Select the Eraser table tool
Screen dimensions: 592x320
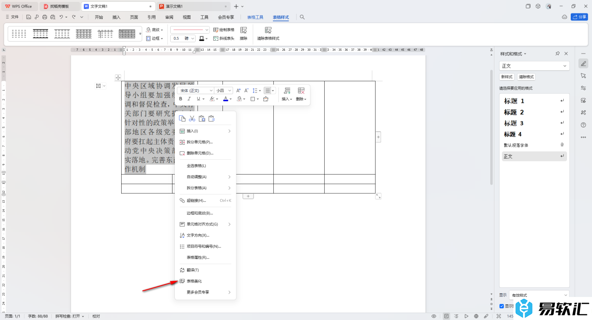click(x=243, y=34)
